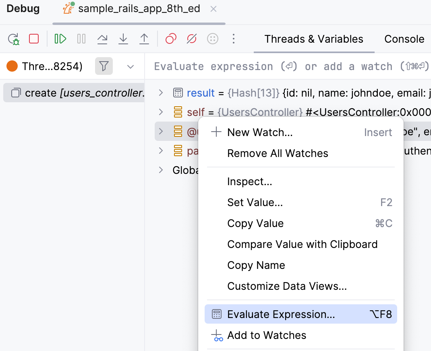
Task: Select the Threads & Variables tab
Action: pos(314,39)
